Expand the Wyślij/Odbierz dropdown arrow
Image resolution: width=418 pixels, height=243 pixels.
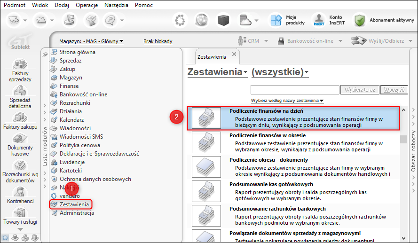(410, 41)
